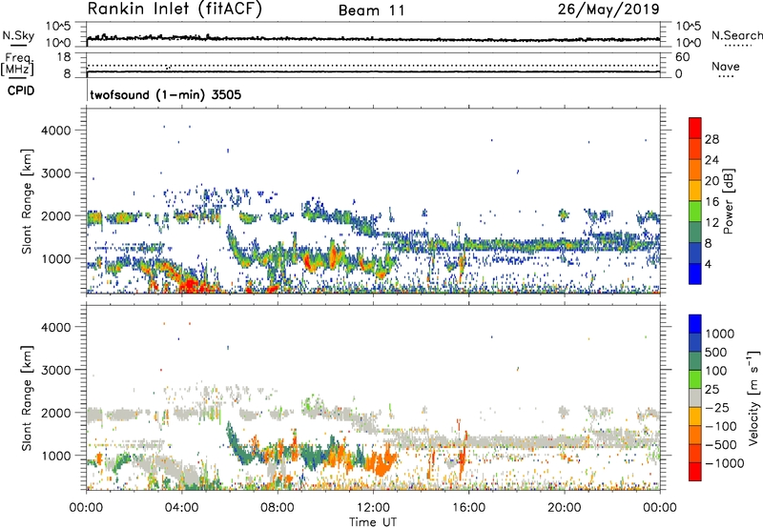Pick the light green 12–16 dB Power segment
This screenshot has width=763, height=528.
tap(695, 211)
